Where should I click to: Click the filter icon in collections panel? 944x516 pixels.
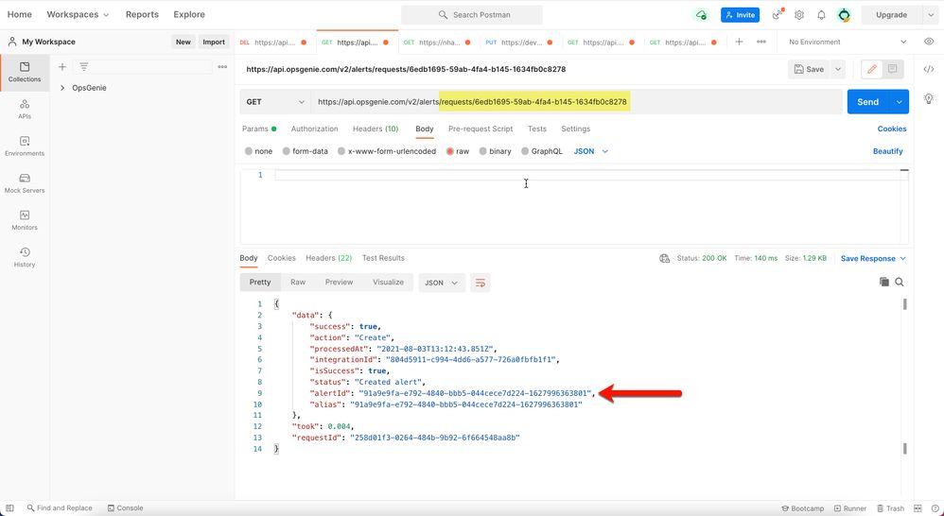pos(83,67)
